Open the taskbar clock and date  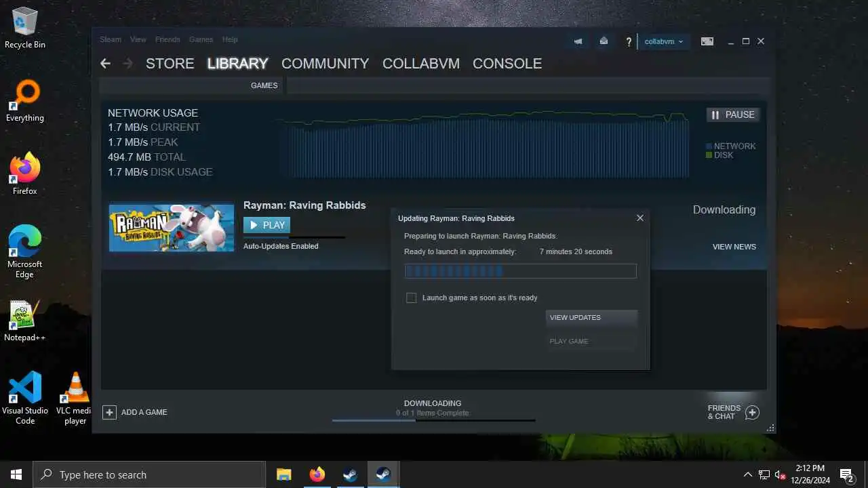tap(810, 474)
